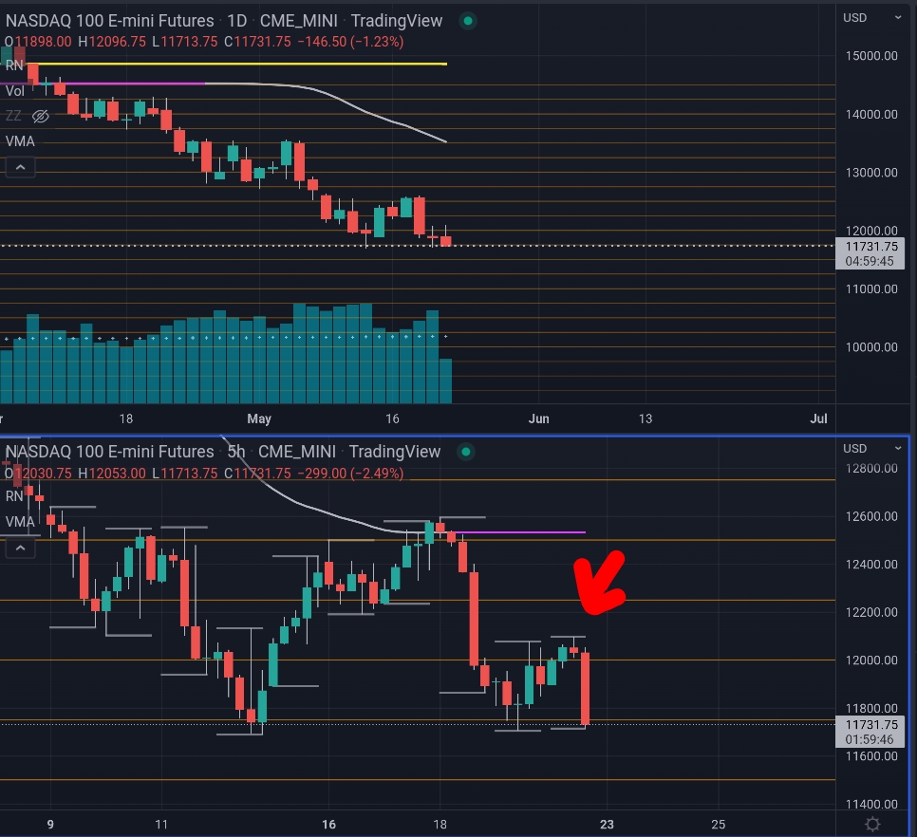
Task: Open USD currency dropdown on daily chart
Action: click(x=872, y=18)
